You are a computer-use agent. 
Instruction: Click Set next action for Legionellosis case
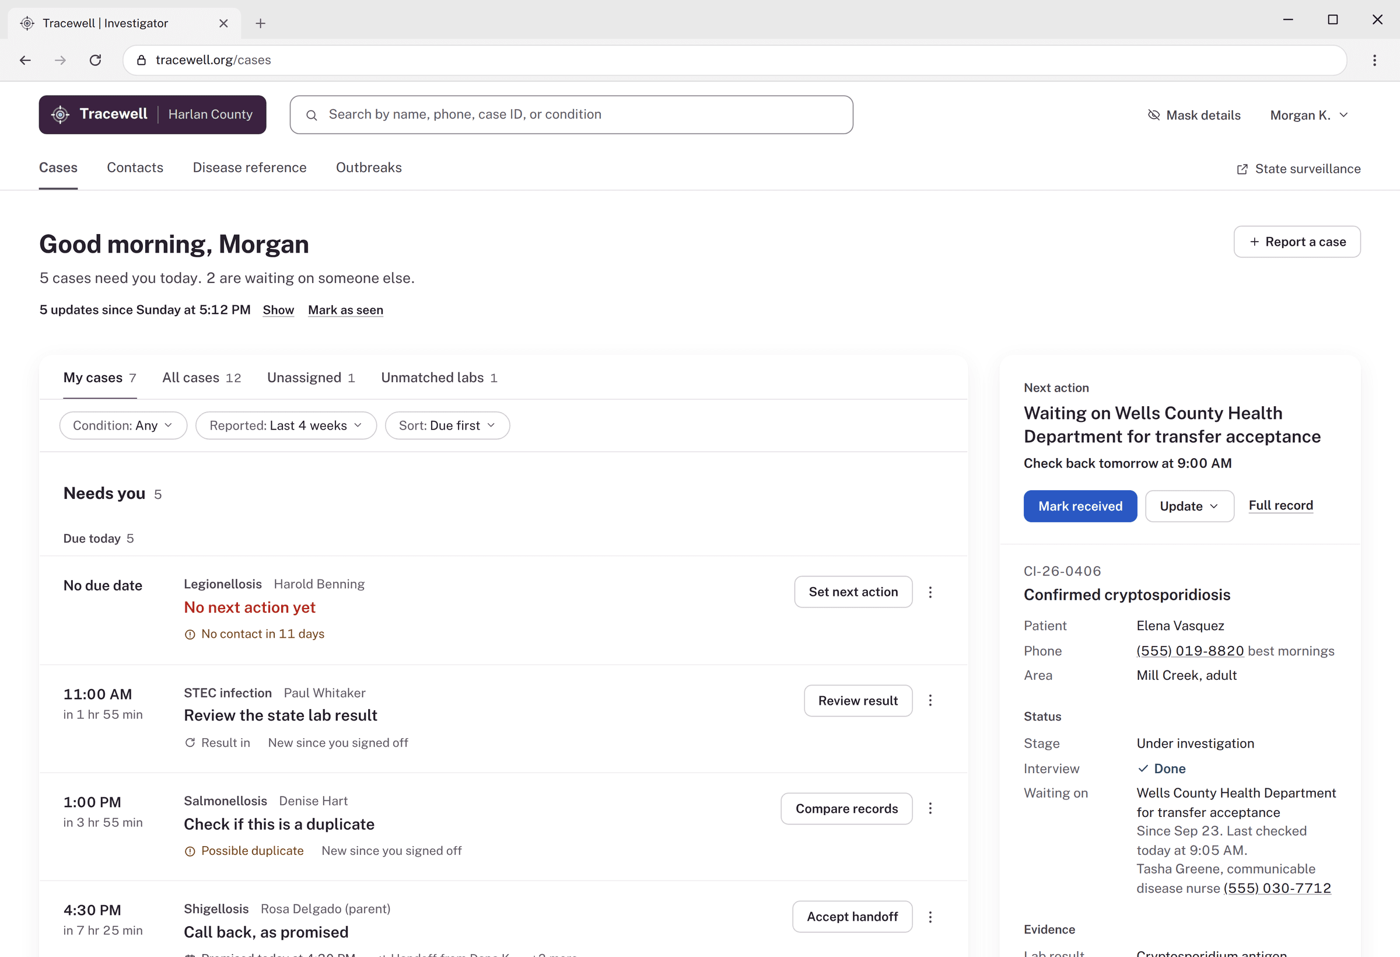[853, 592]
